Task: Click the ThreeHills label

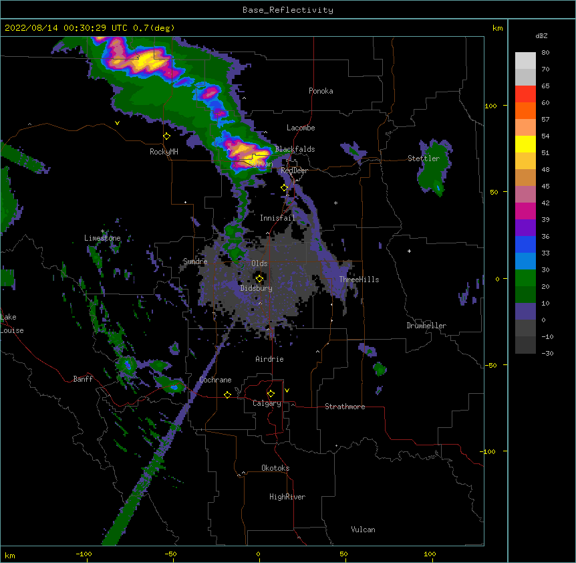Action: point(359,279)
